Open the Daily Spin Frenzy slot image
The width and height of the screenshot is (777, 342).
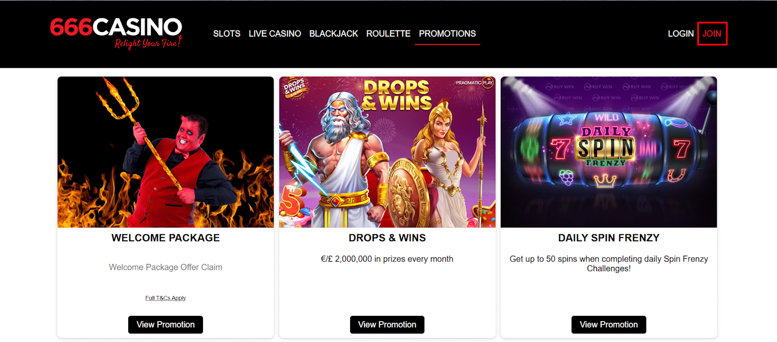(x=609, y=152)
